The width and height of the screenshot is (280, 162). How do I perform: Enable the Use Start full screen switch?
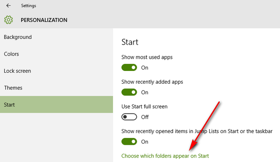129,117
